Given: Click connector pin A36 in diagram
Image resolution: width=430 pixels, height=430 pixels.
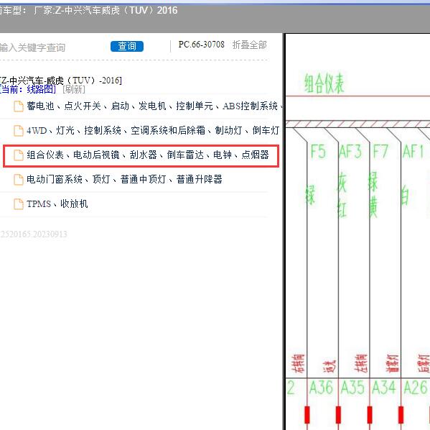Looking at the screenshot, I should pyautogui.click(x=321, y=388).
